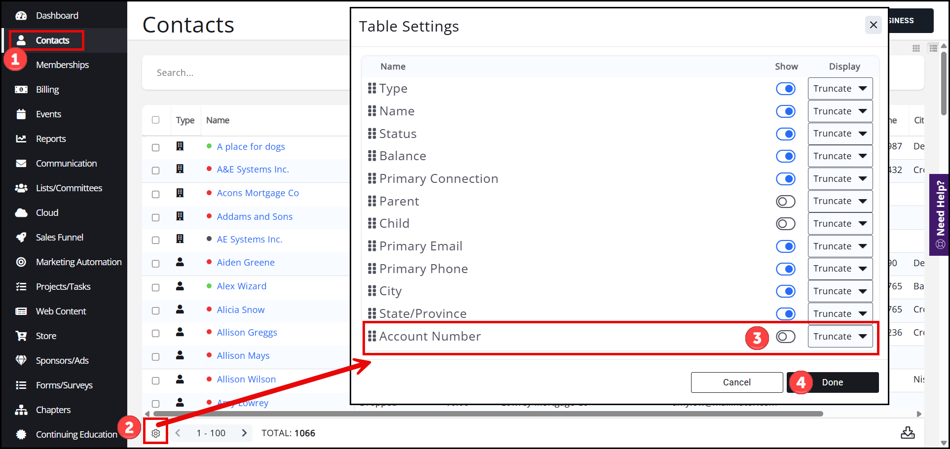Enable the Account Number show toggle
Screen dimensions: 950x449
click(785, 337)
